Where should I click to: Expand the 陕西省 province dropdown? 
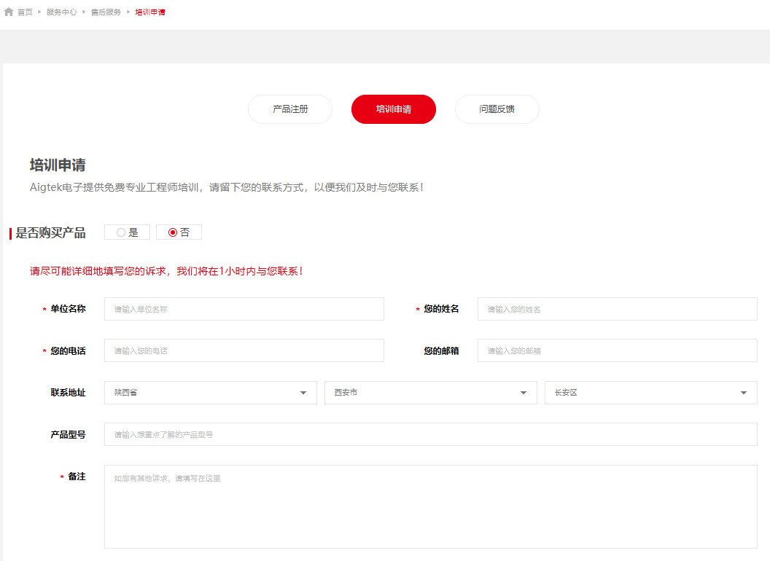coord(210,393)
